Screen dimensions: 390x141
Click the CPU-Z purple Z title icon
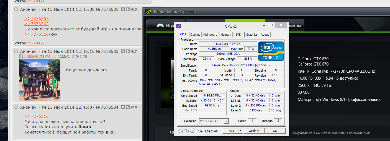[179, 26]
